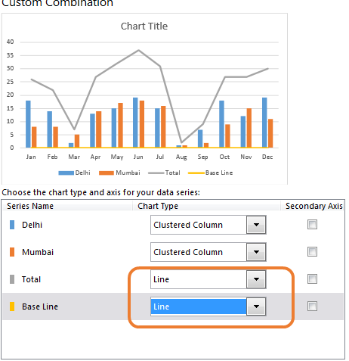Toggle Secondary Axis checkbox for Total
Screen dimensions: 349x361
tap(312, 279)
